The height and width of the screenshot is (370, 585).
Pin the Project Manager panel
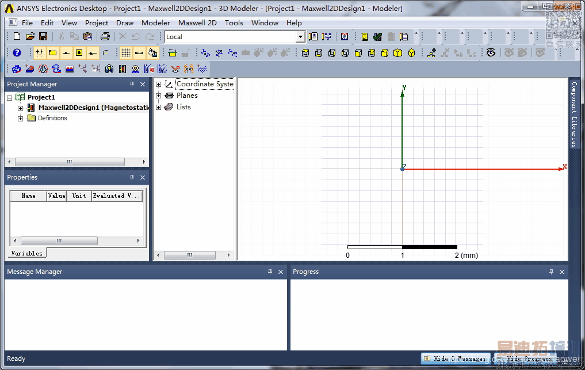[132, 85]
